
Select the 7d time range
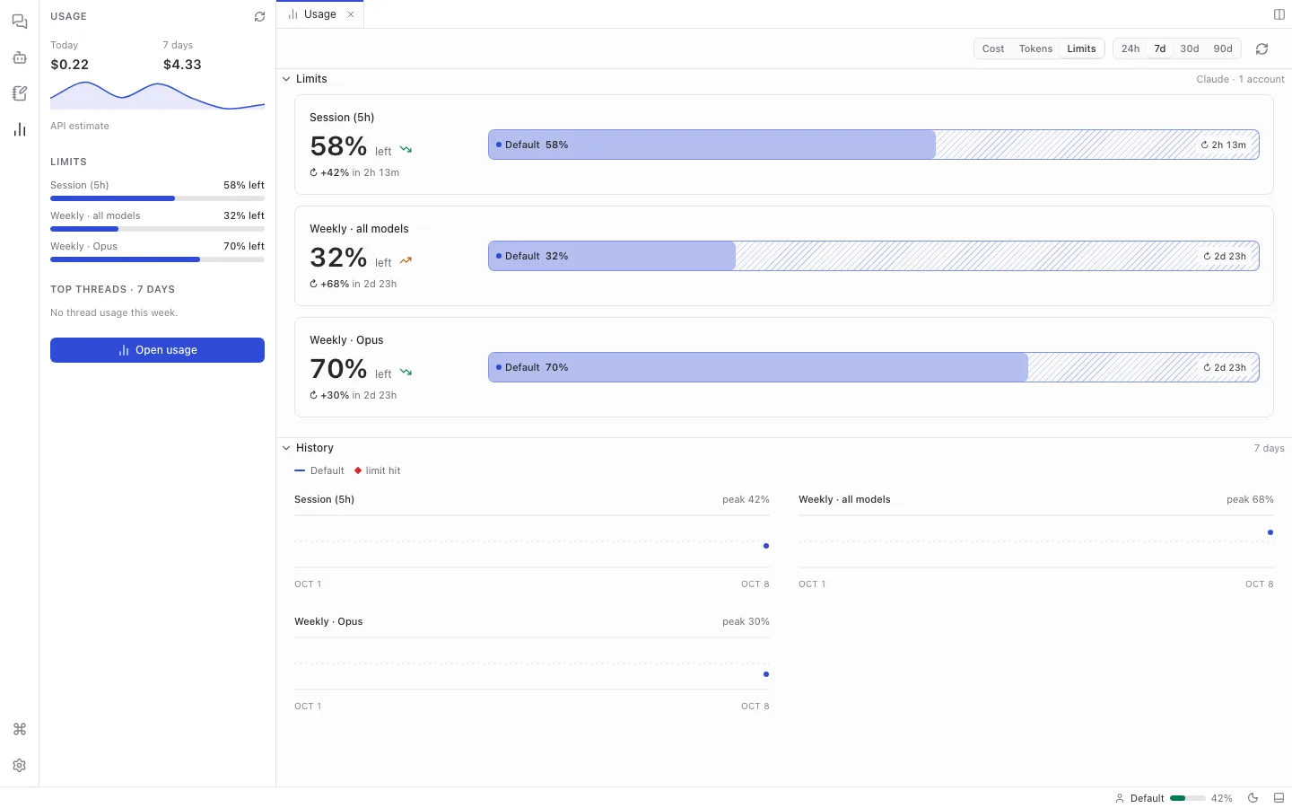[x=1160, y=48]
